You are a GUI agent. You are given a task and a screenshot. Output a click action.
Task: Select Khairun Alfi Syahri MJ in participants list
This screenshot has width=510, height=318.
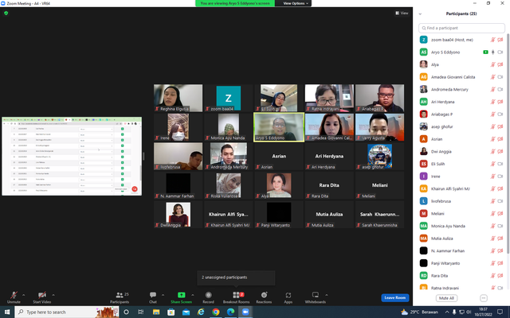point(461,188)
